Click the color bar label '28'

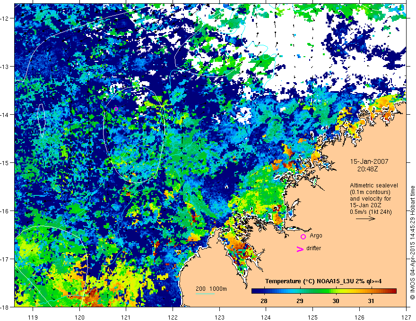tap(264, 301)
